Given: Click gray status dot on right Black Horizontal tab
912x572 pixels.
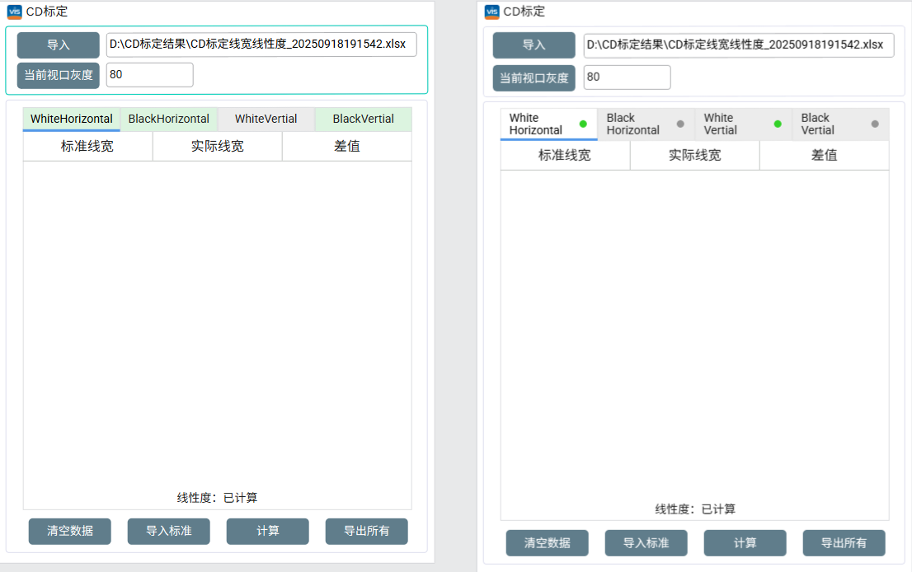Looking at the screenshot, I should coord(680,124).
